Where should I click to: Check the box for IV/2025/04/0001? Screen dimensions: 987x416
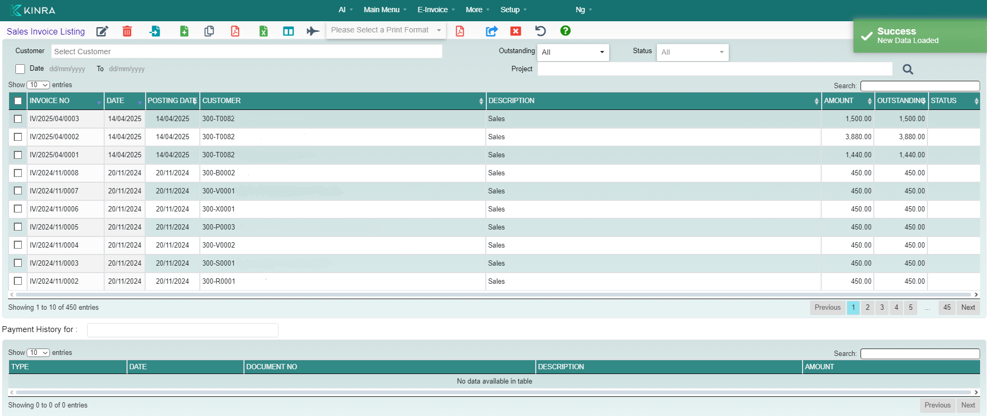[x=18, y=155]
